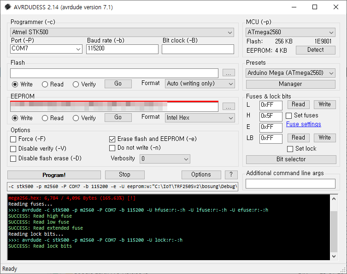Click the AVRDUDESS app icon in title bar
The height and width of the screenshot is (274, 347).
tap(6, 7)
